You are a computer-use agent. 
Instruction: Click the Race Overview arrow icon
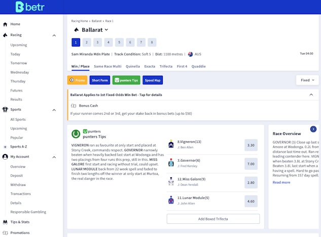click(x=313, y=129)
